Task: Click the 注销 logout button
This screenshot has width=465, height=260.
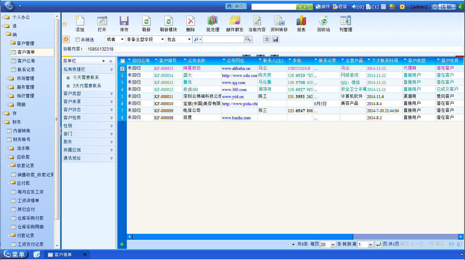Action: (444, 7)
